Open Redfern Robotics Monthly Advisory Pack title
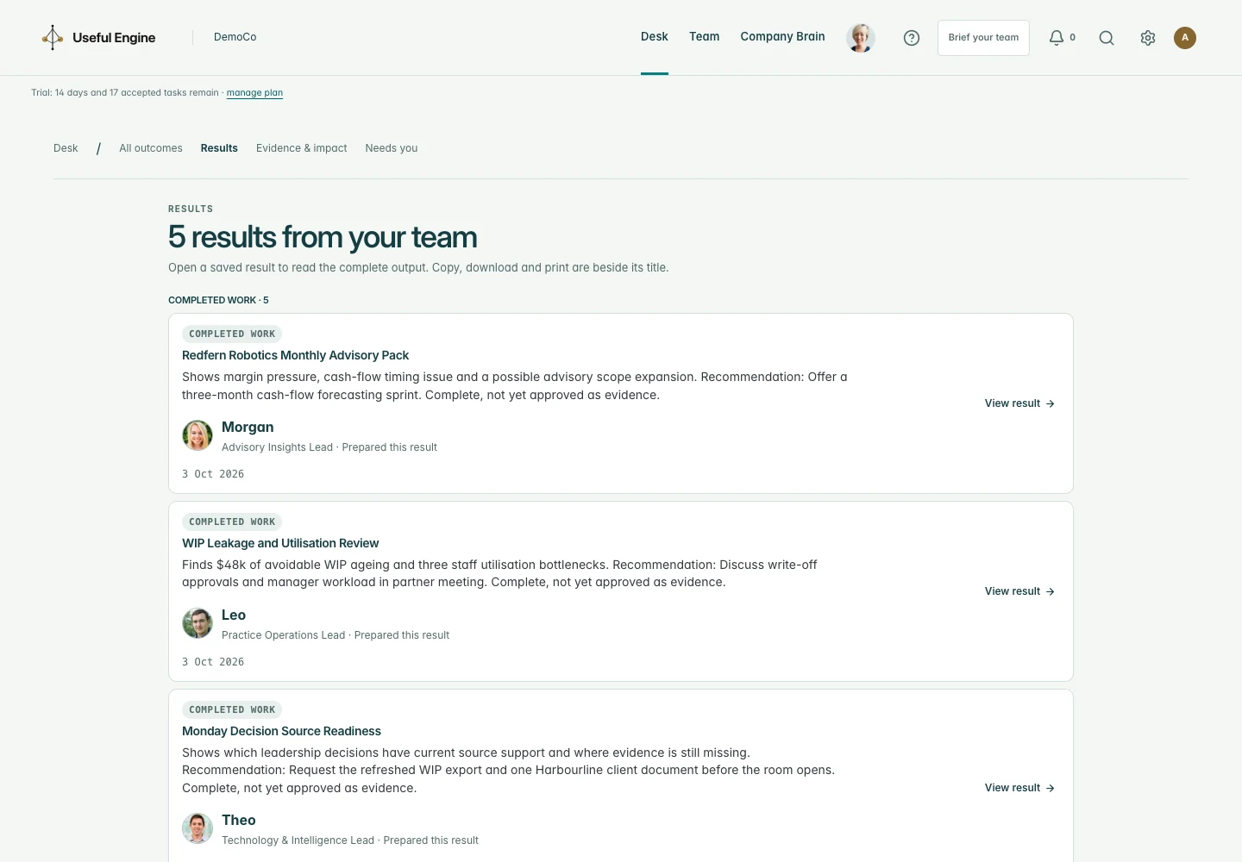 295,355
